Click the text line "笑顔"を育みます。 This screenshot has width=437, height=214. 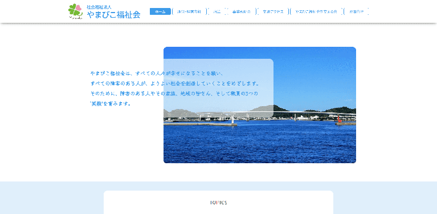click(111, 103)
